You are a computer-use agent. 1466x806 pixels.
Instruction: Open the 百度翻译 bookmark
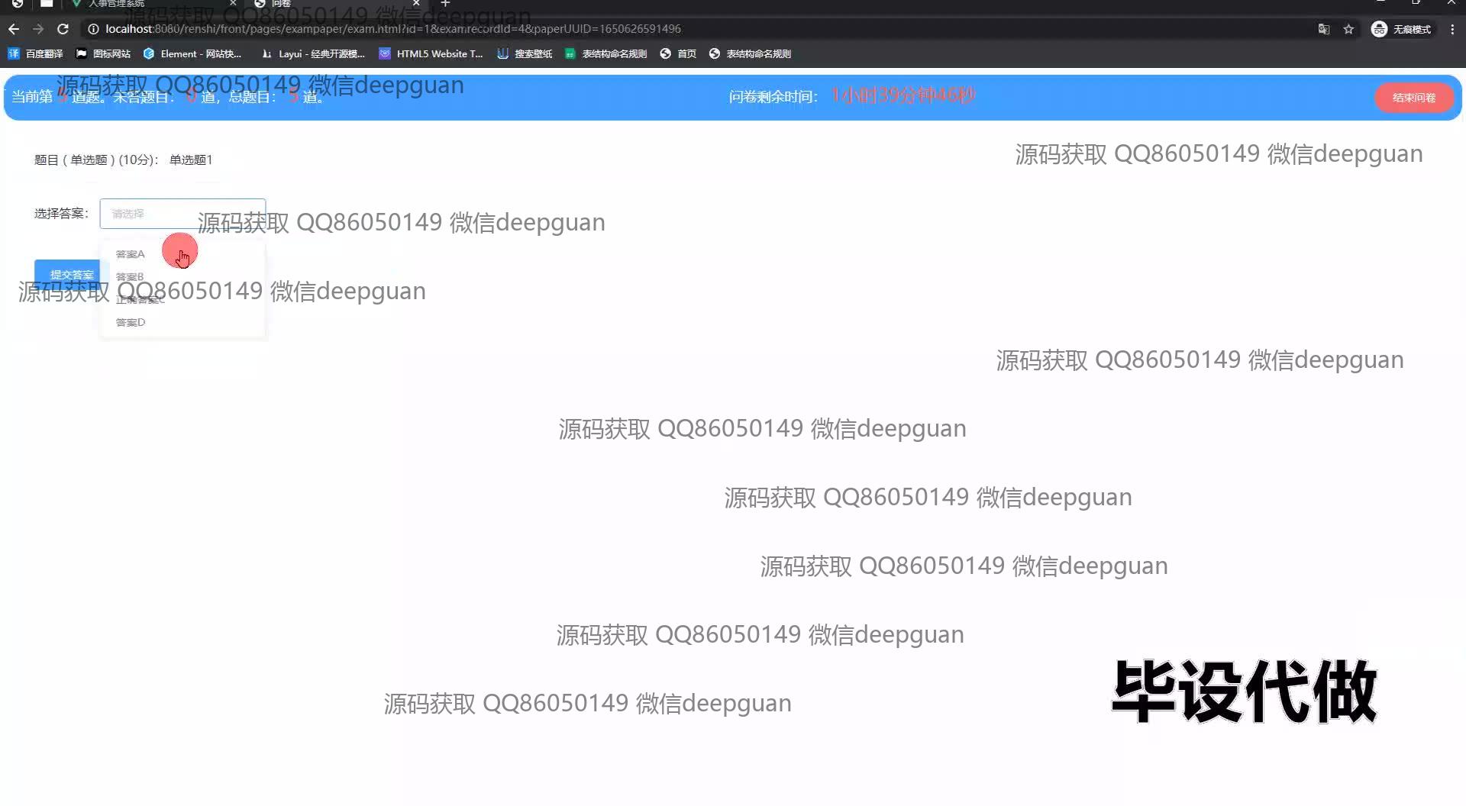[36, 53]
